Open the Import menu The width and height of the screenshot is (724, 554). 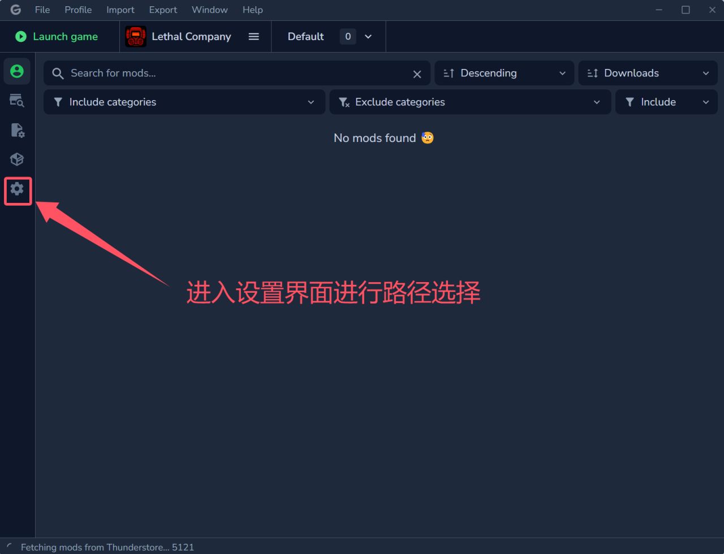(120, 10)
